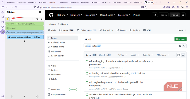Select GitHub - mbnuqw/sidebery tree tab
This screenshot has width=190, height=99.
pyautogui.click(x=25, y=33)
